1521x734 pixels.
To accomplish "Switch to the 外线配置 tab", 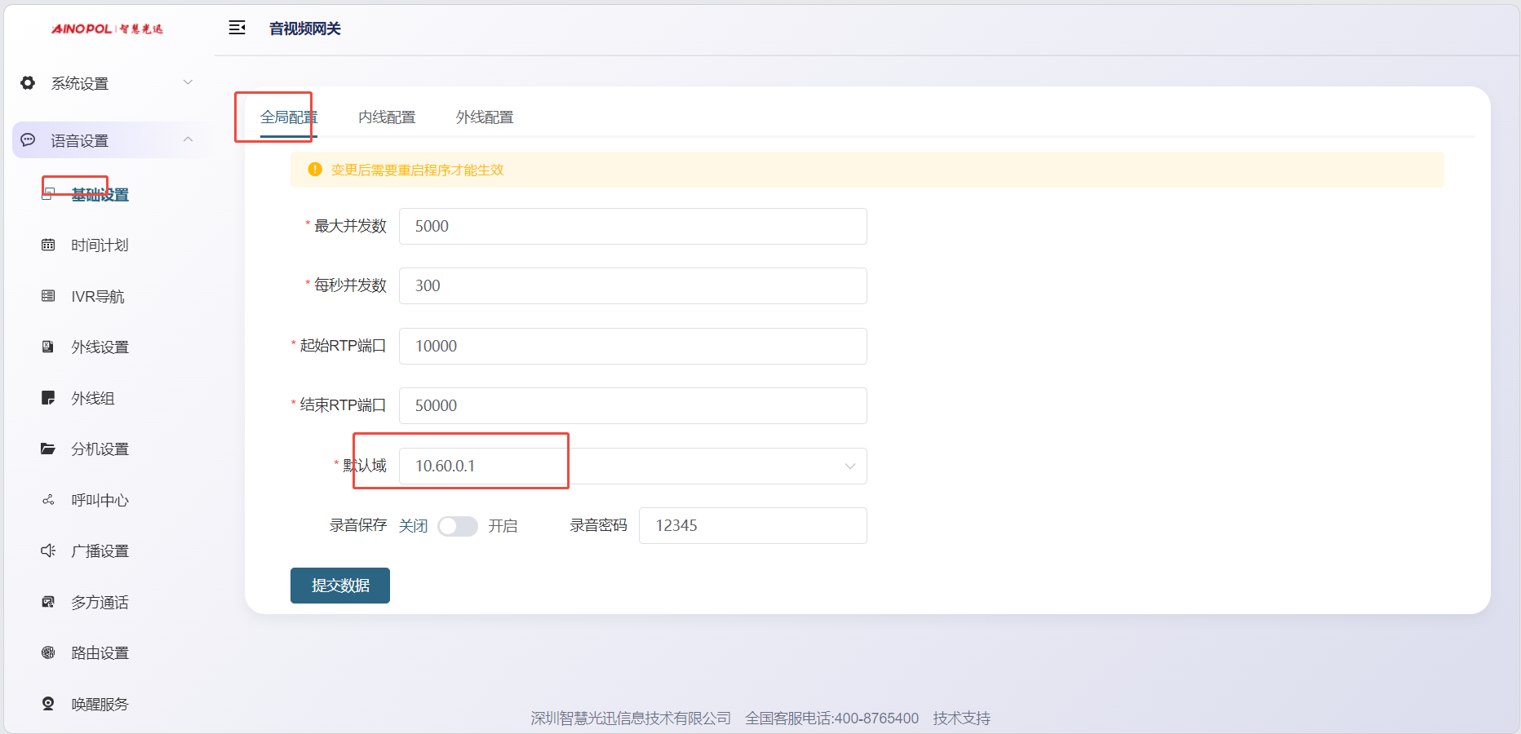I will pos(485,117).
